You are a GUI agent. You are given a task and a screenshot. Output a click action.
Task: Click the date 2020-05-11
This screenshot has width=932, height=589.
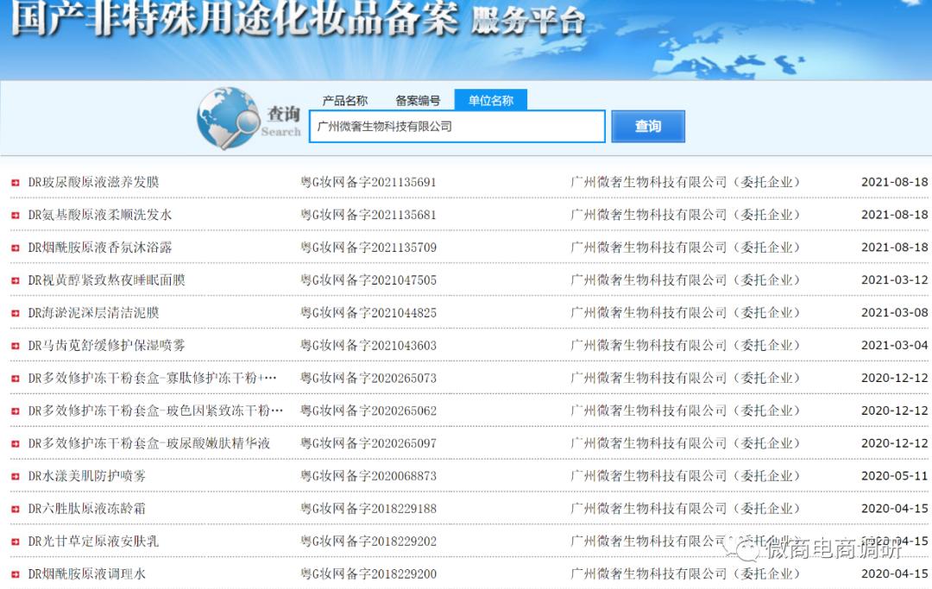pyautogui.click(x=895, y=476)
